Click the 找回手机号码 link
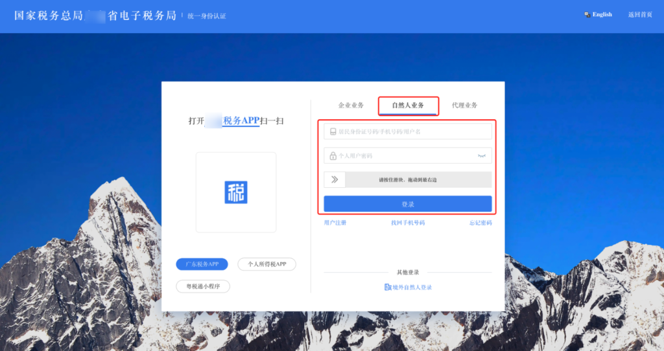This screenshot has height=351, width=664. (407, 223)
